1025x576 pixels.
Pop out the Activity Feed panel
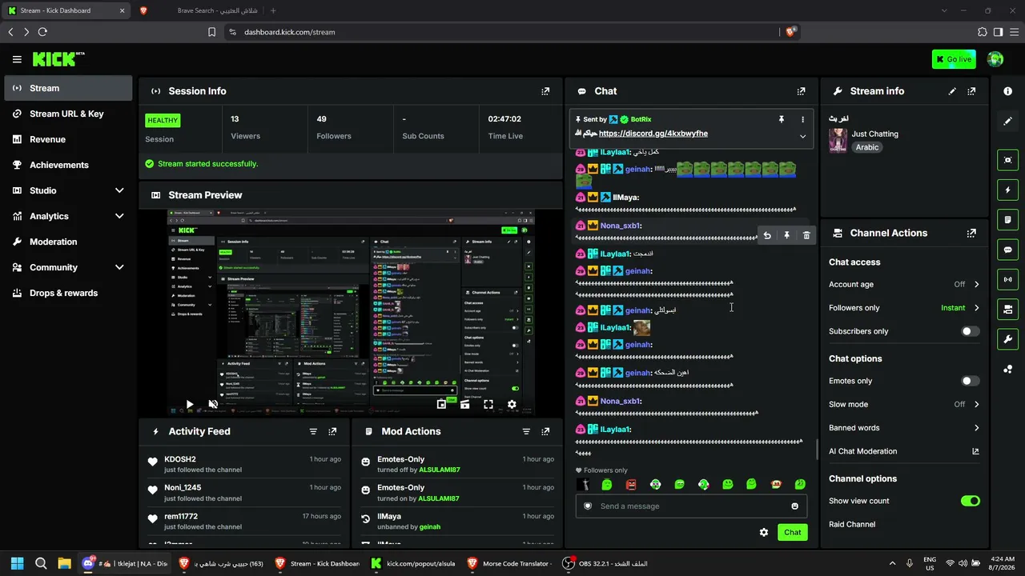(x=332, y=431)
